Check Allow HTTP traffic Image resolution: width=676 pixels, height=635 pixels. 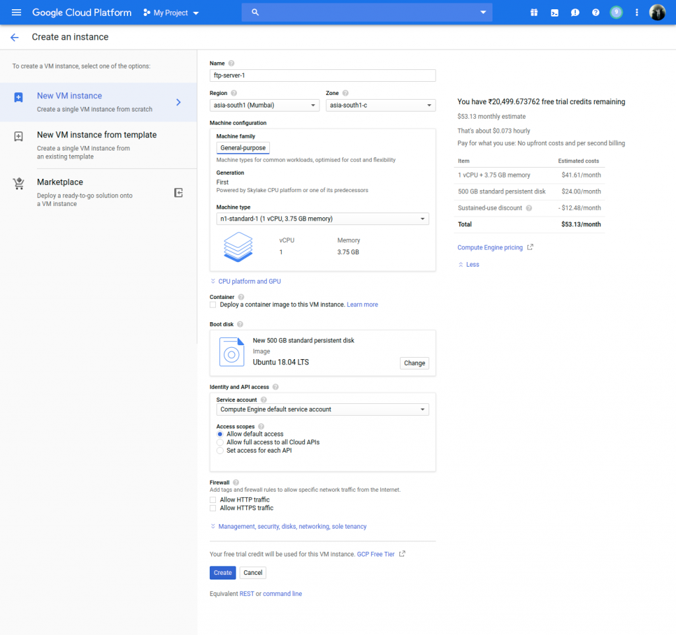213,500
